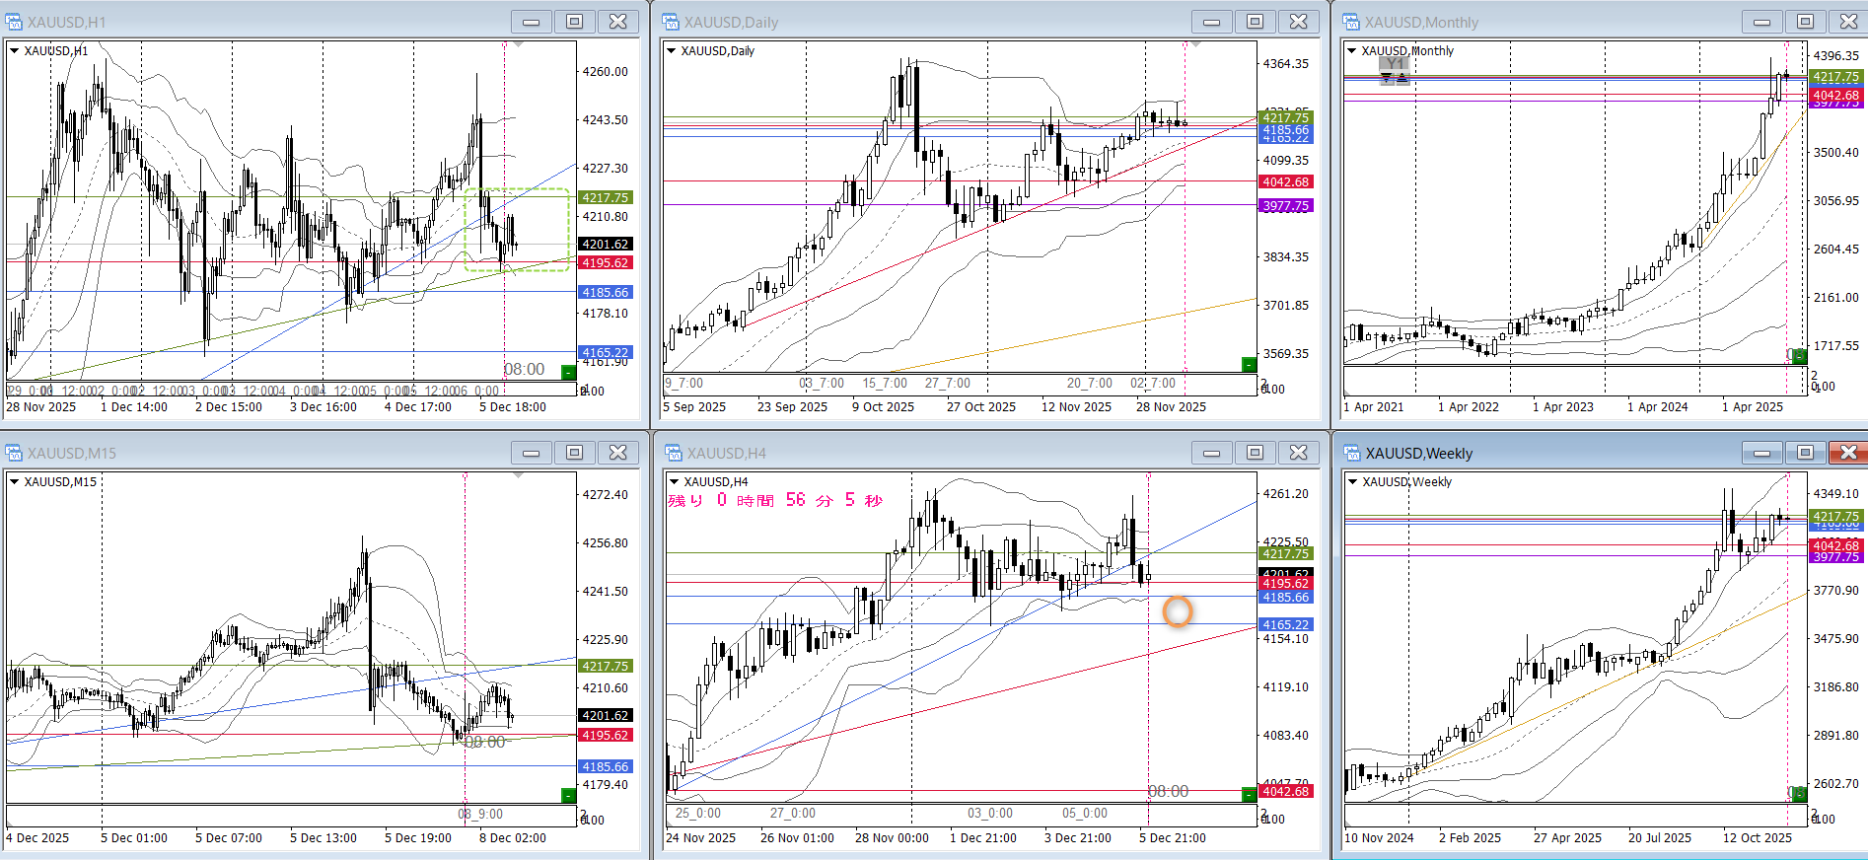Screen dimensions: 1868x860
Task: Select the purple 3977.75 price label on Daily
Action: tap(1285, 206)
